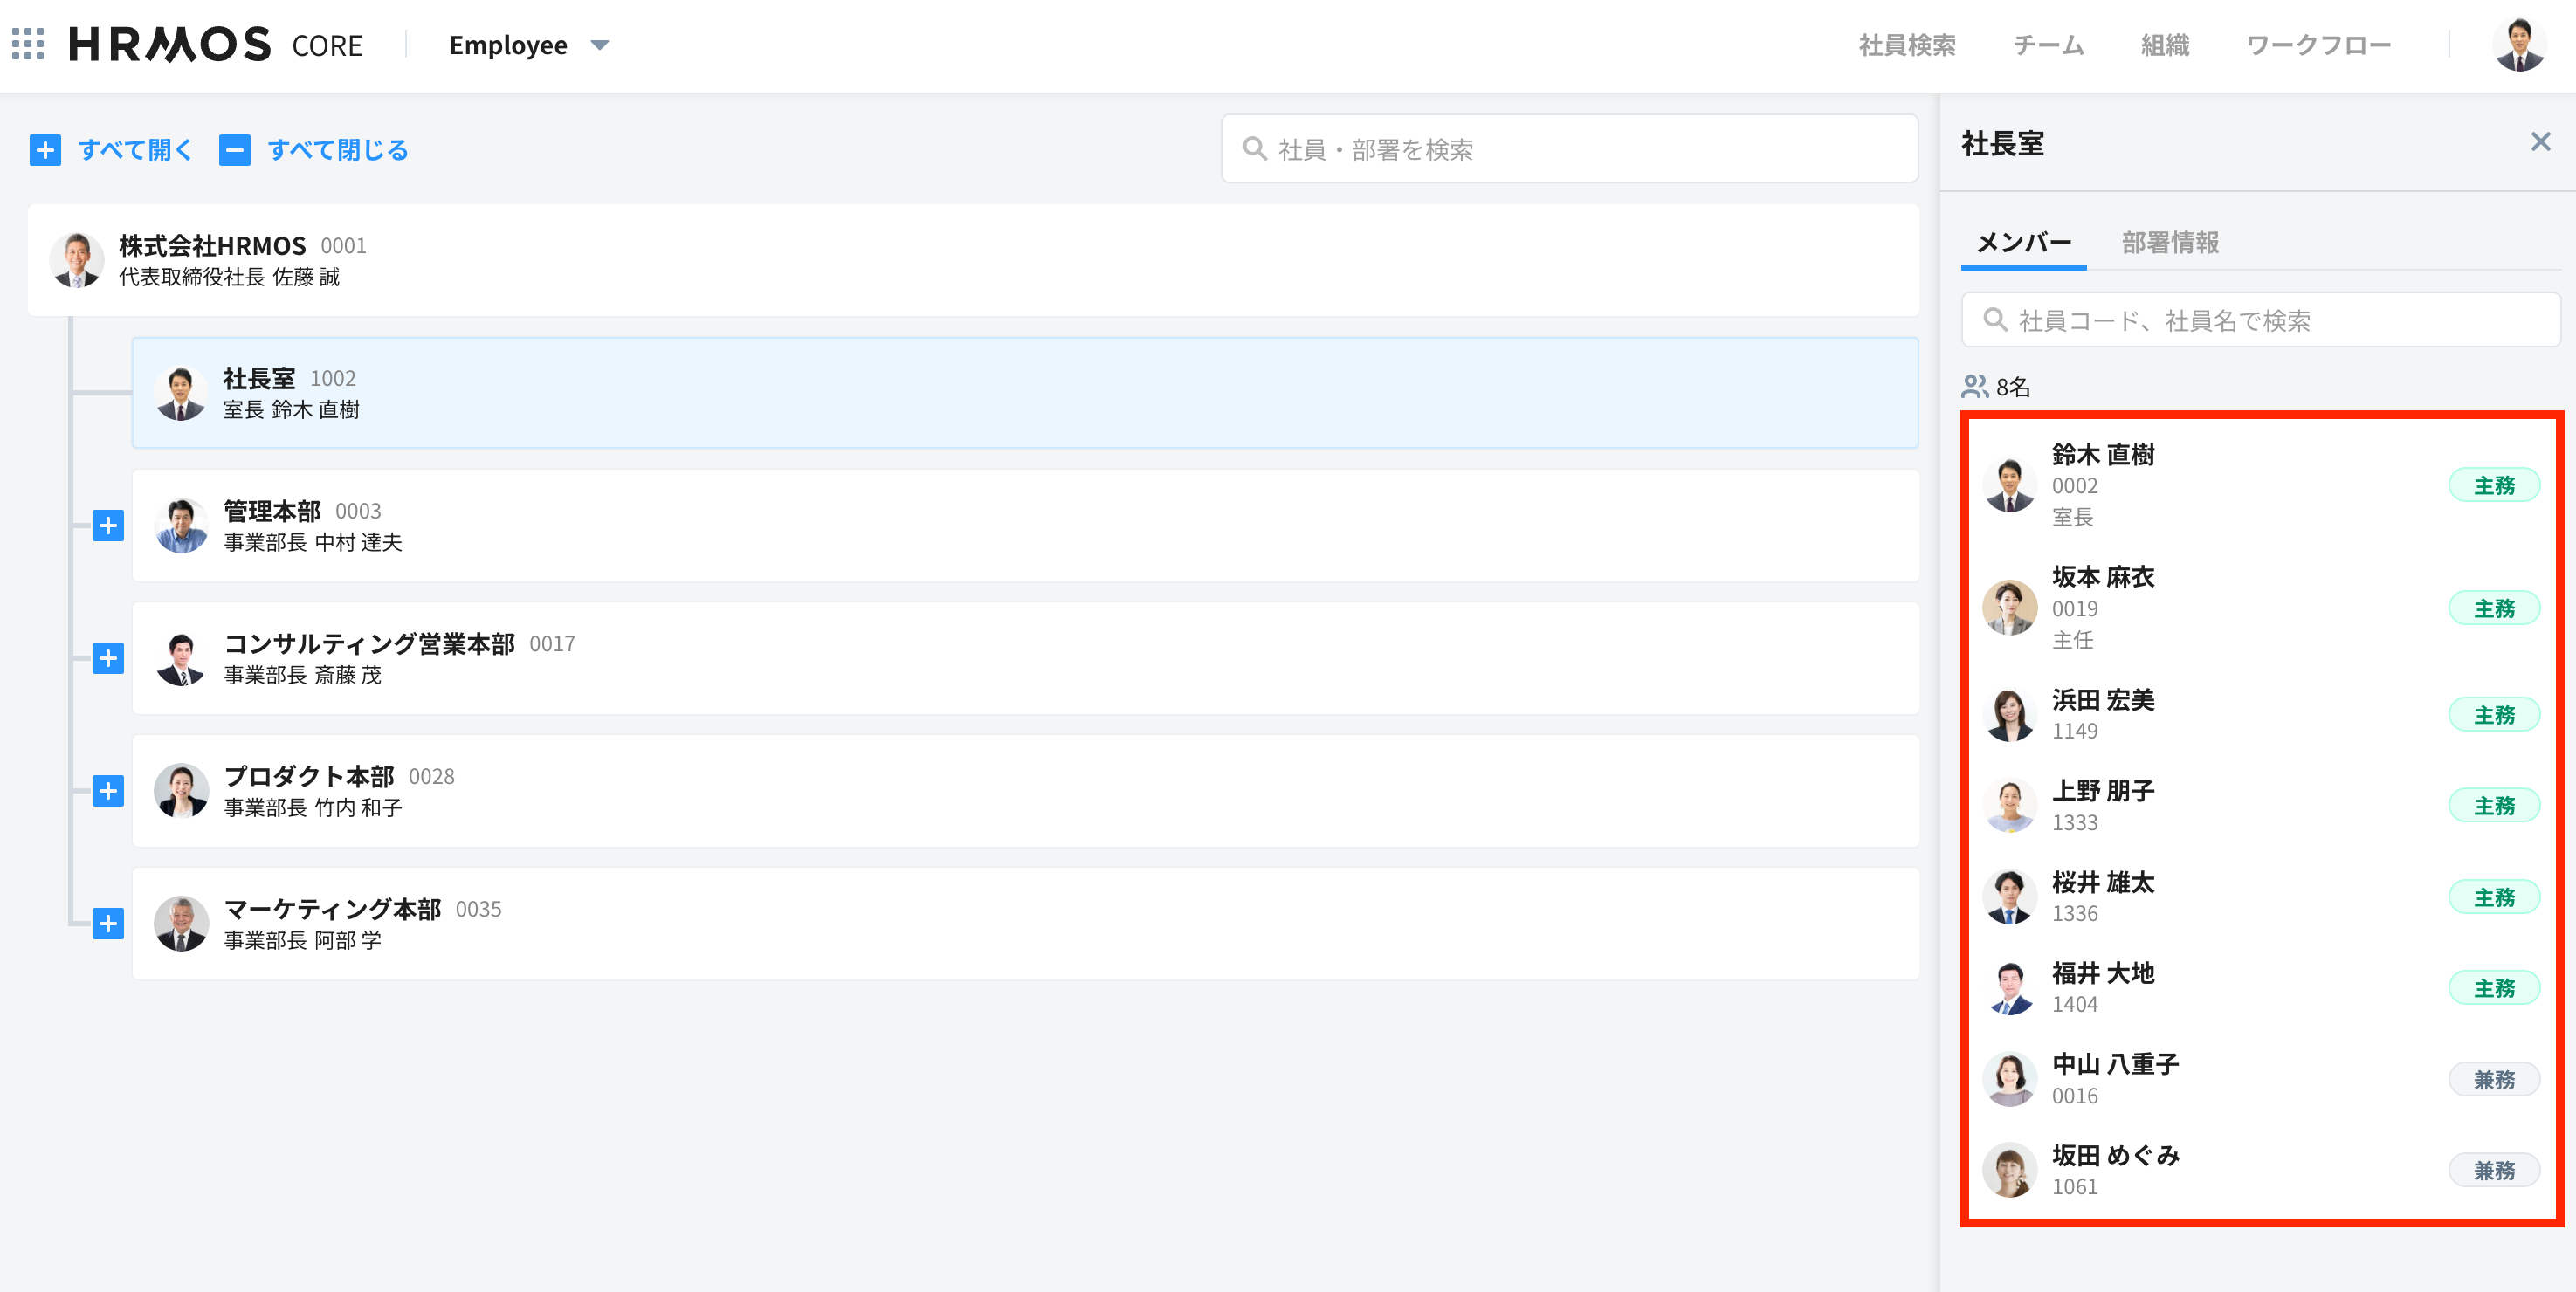Click the magnifier icon in 社員・部署を検索
The image size is (2576, 1292).
pos(1254,149)
